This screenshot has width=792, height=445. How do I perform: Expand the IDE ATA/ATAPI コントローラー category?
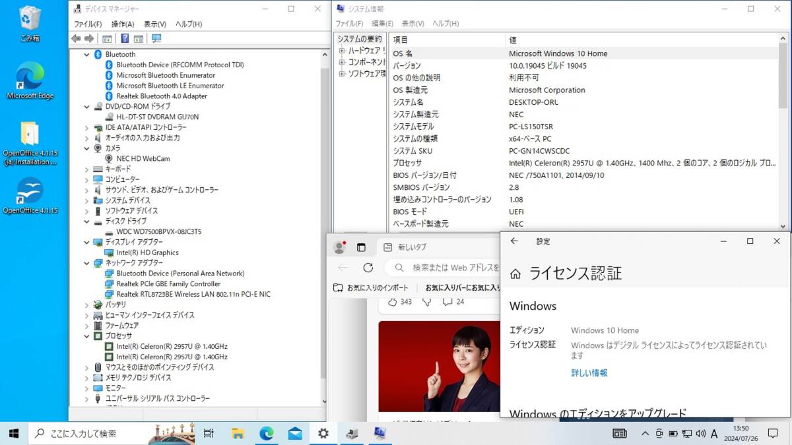(86, 127)
